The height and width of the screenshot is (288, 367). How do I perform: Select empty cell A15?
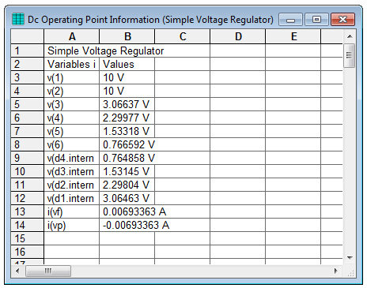coord(72,238)
